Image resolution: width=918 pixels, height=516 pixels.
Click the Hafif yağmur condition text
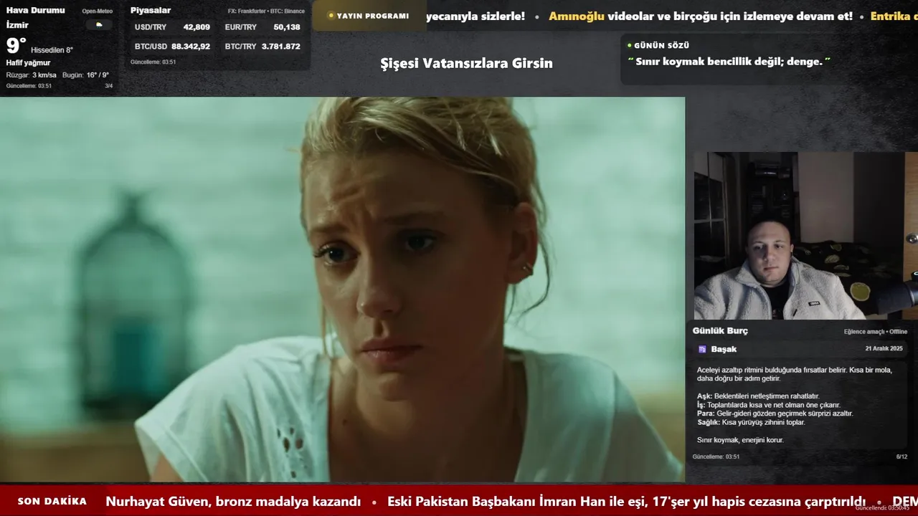[28, 63]
